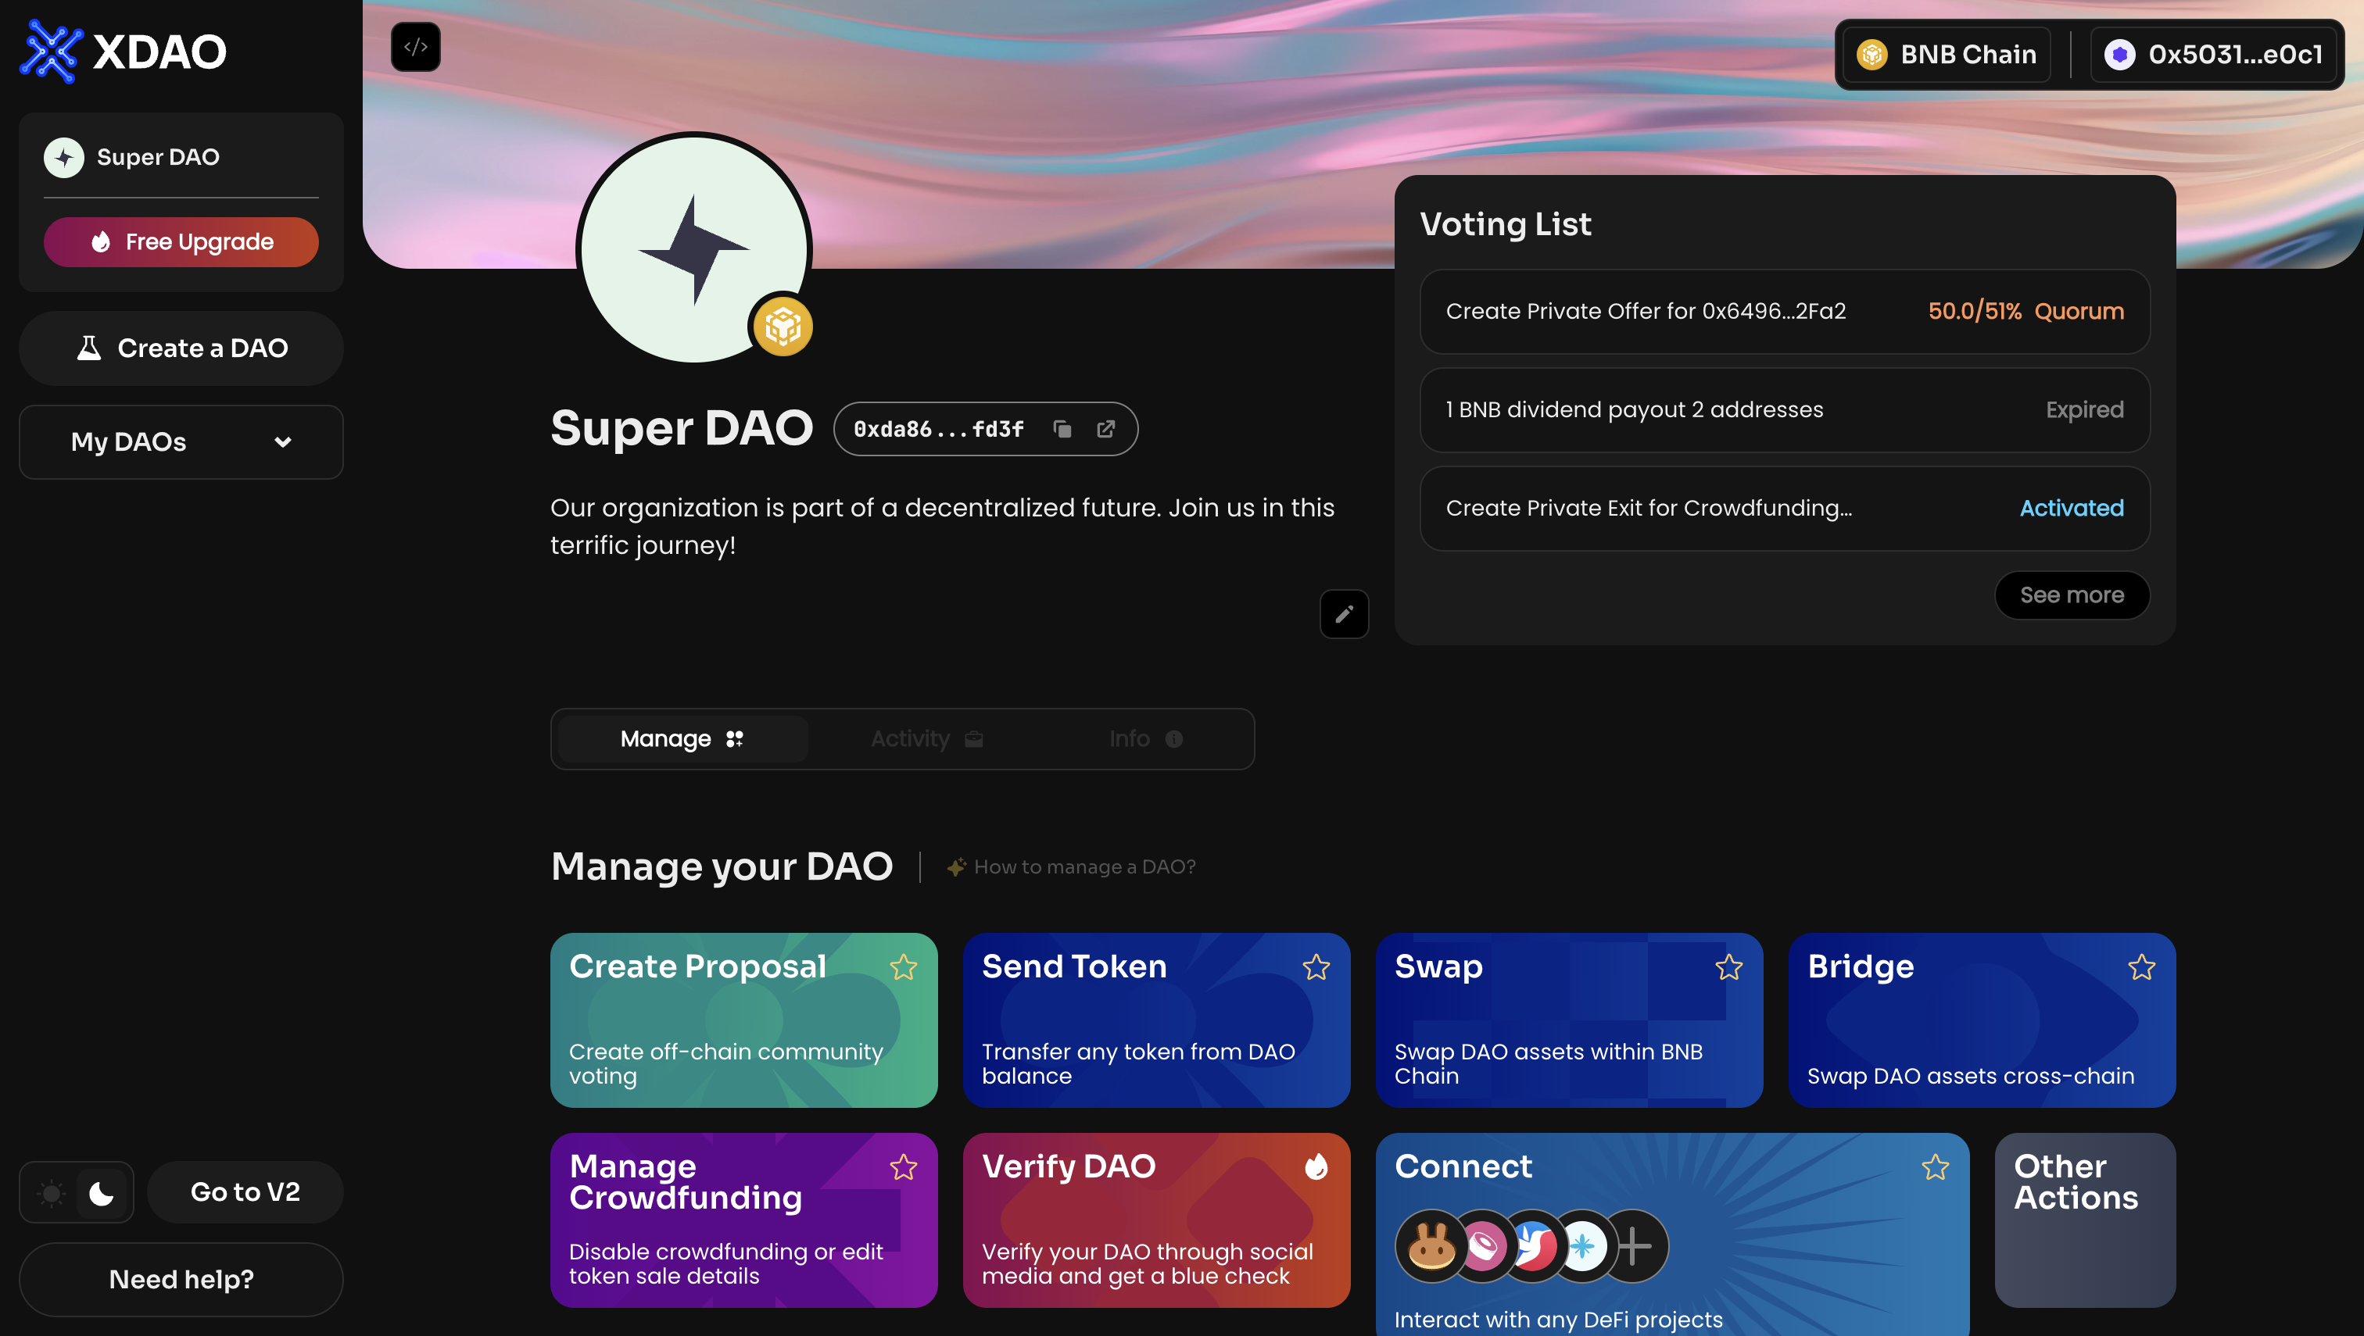This screenshot has height=1336, width=2364.
Task: Switch to light theme sun icon
Action: pos(52,1193)
